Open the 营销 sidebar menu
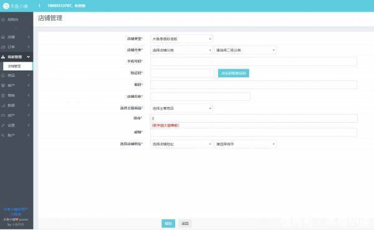 click(11, 95)
